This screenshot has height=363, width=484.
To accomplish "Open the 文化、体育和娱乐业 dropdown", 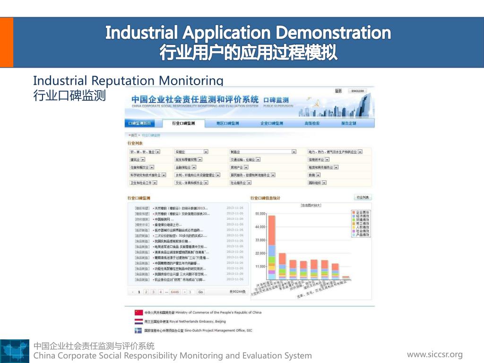I will coord(191,183).
